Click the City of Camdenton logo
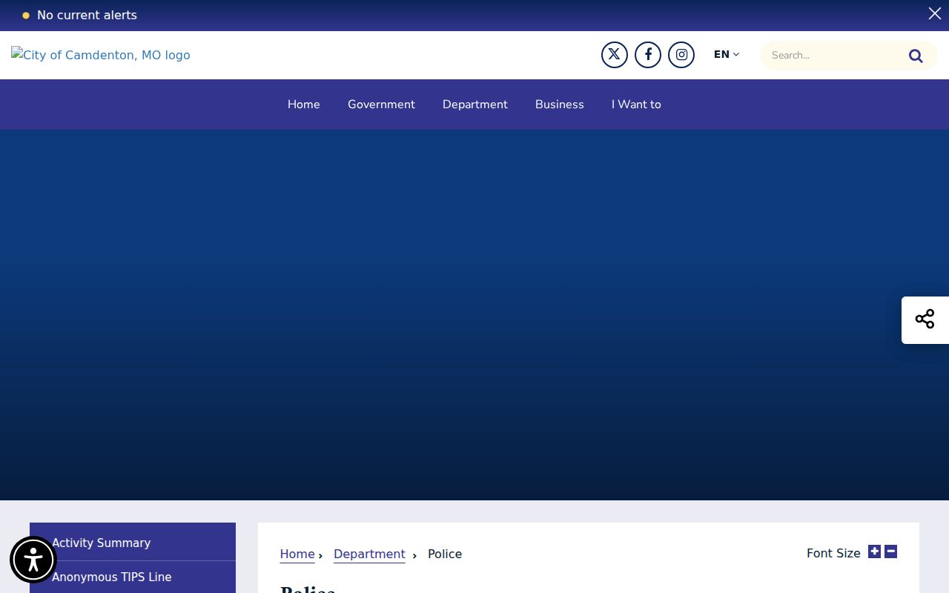This screenshot has height=593, width=949. tap(101, 55)
